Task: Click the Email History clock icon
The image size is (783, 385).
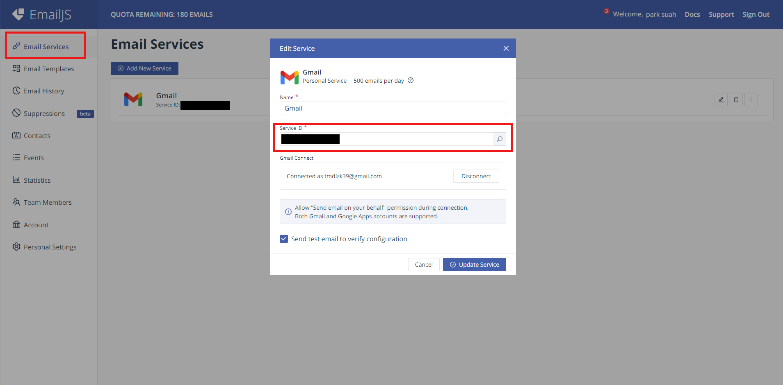Action: tap(16, 91)
